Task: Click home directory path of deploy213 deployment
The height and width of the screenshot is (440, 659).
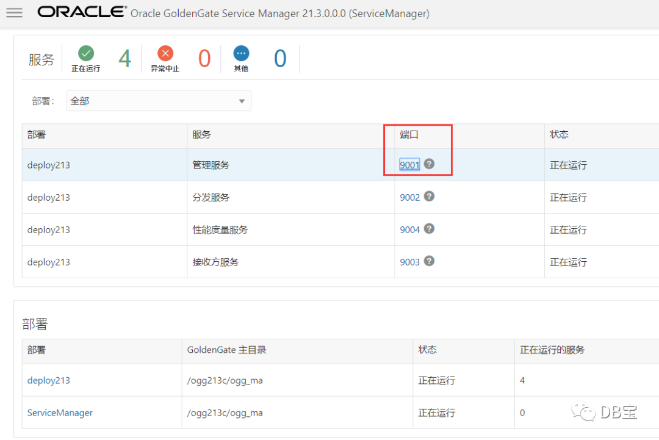Action: [x=225, y=380]
